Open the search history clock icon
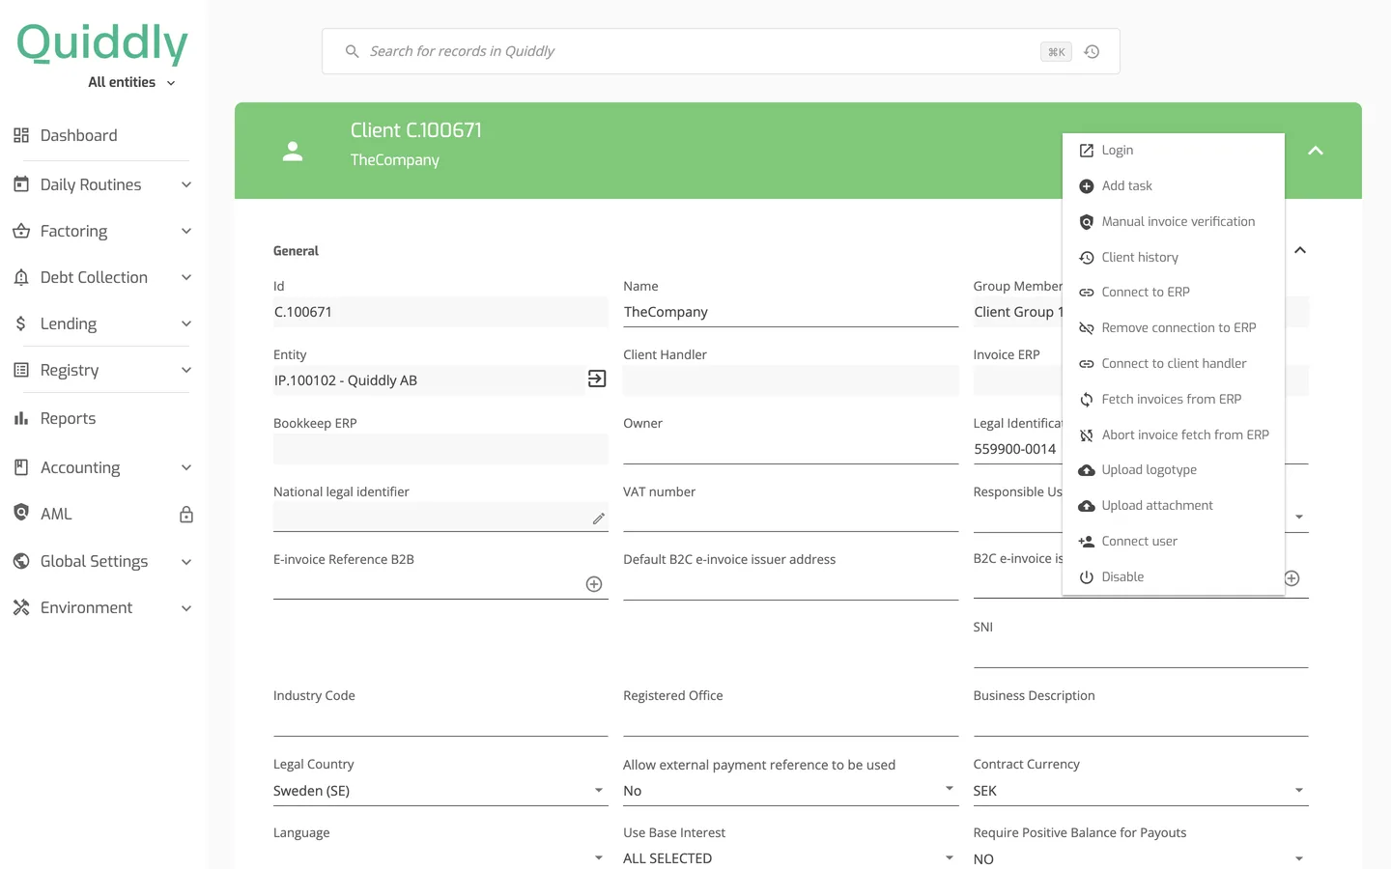Image resolution: width=1391 pixels, height=869 pixels. coord(1092,52)
